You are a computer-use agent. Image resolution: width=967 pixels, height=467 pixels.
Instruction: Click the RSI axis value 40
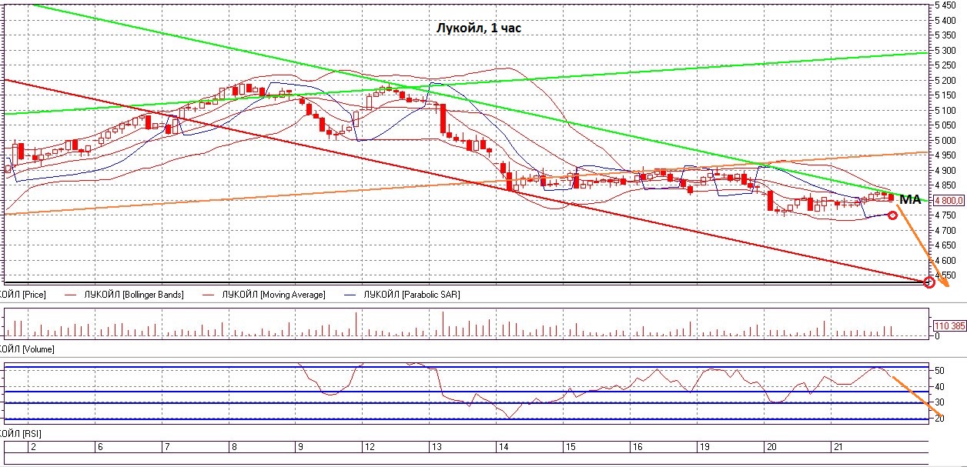click(x=940, y=387)
